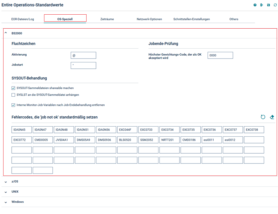Select the BLS0520 error code field
Screen dimensions: 278x214
[x=127, y=140]
